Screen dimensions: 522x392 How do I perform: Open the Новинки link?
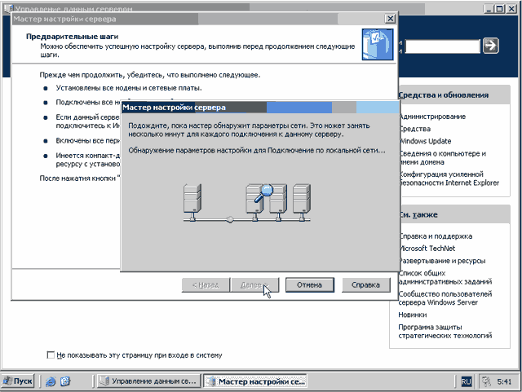click(413, 315)
